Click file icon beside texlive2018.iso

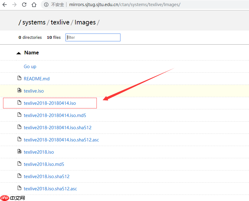coord(19,152)
